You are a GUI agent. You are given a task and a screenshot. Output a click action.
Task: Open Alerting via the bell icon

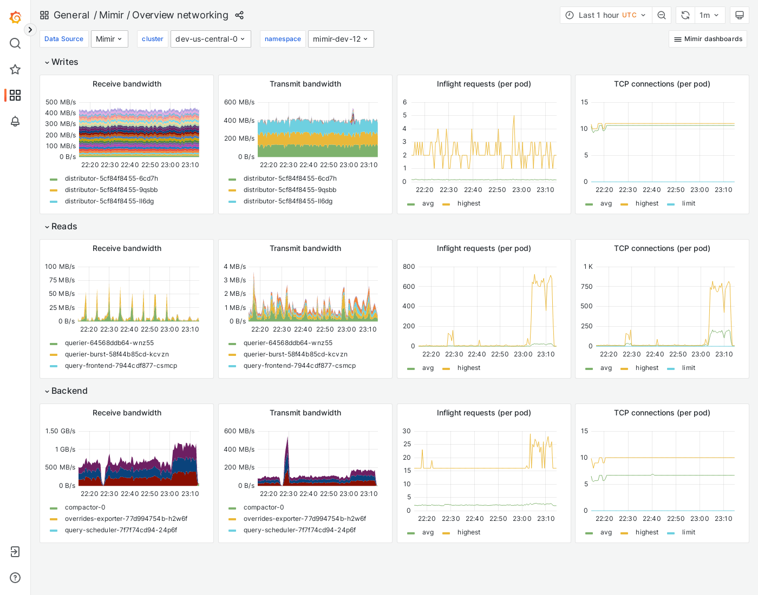click(15, 122)
